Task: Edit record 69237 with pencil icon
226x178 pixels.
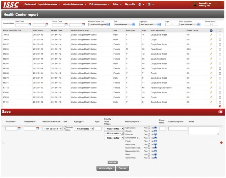Action: coord(211,44)
